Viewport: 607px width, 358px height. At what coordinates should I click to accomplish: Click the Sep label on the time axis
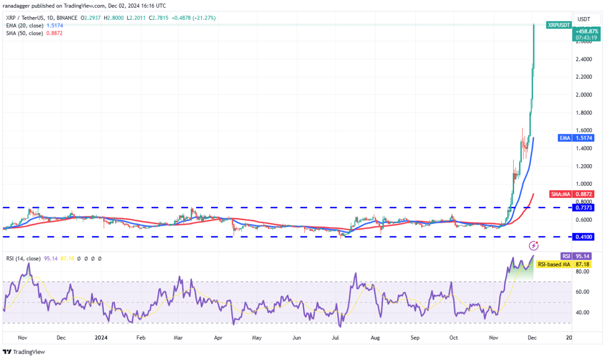[415, 338]
